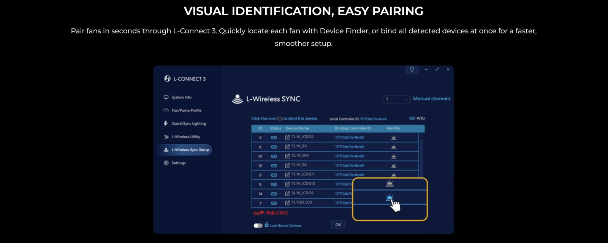Image resolution: width=608 pixels, height=243 pixels.
Task: Open the channel number dropdown
Action: 396,99
